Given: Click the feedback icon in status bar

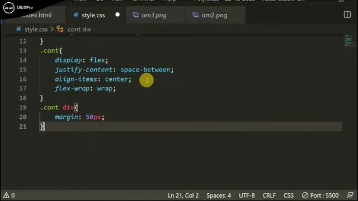Looking at the screenshot, I should tap(350, 195).
